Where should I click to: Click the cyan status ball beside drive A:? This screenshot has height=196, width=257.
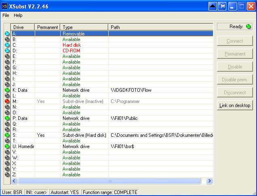(x=7, y=34)
